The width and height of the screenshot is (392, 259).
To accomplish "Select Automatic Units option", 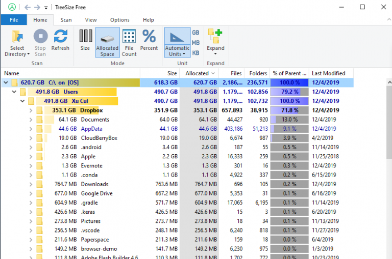I will [177, 43].
